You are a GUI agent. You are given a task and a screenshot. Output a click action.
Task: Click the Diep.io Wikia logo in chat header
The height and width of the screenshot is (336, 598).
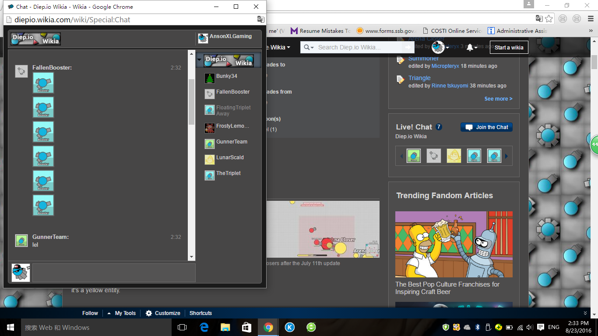pos(36,39)
